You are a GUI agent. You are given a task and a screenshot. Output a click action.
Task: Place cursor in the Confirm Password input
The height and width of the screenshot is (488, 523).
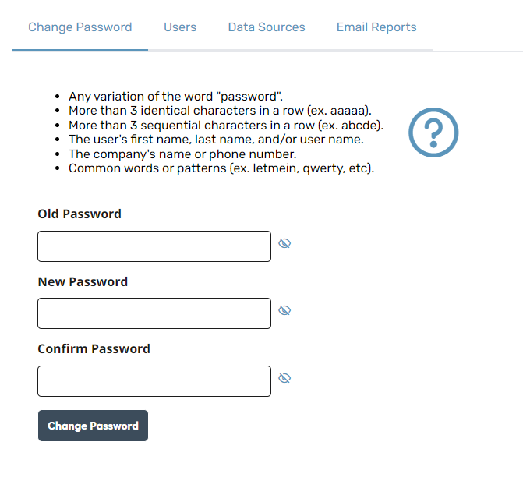(x=154, y=381)
